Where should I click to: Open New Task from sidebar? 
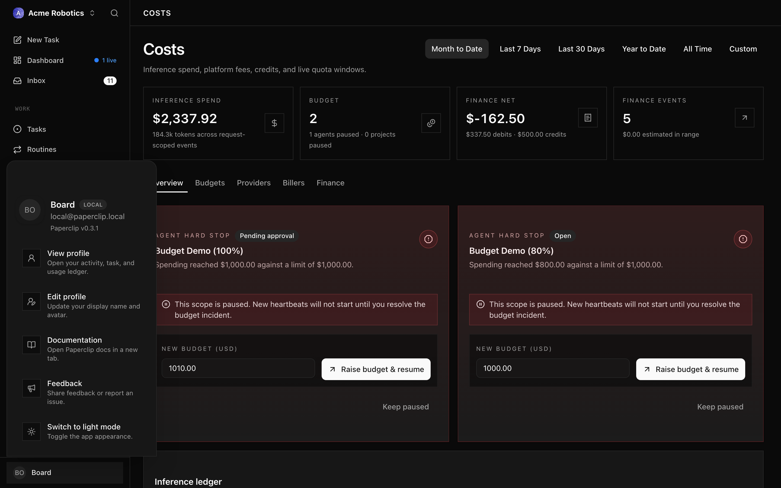point(65,40)
